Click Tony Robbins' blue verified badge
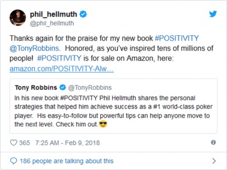227x170 pixels. [x=63, y=87]
